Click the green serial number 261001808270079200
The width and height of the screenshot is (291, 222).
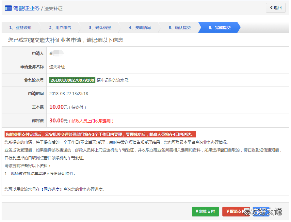pyautogui.click(x=72, y=80)
